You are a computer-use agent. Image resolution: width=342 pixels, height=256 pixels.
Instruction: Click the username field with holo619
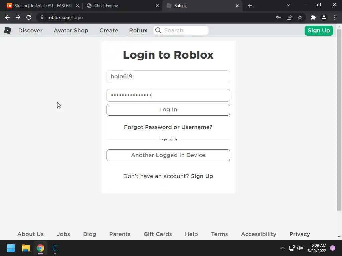[x=168, y=77]
